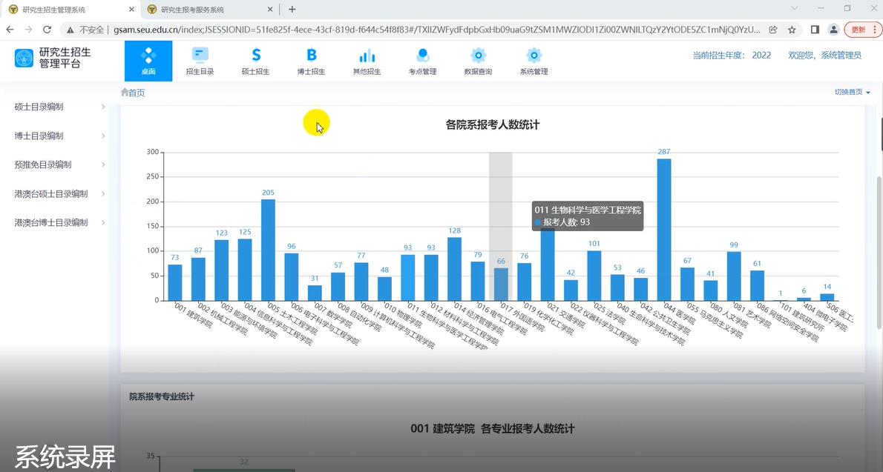The height and width of the screenshot is (472, 883).
Task: Click the 001 建筑学院 各专业报考人数统计 title
Action: [493, 429]
